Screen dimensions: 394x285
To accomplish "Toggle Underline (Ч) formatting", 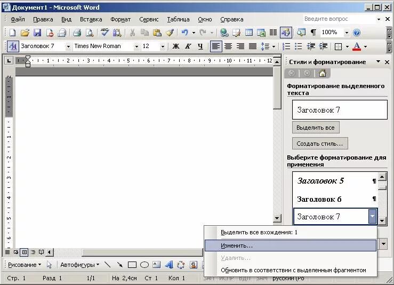I will tap(200, 46).
